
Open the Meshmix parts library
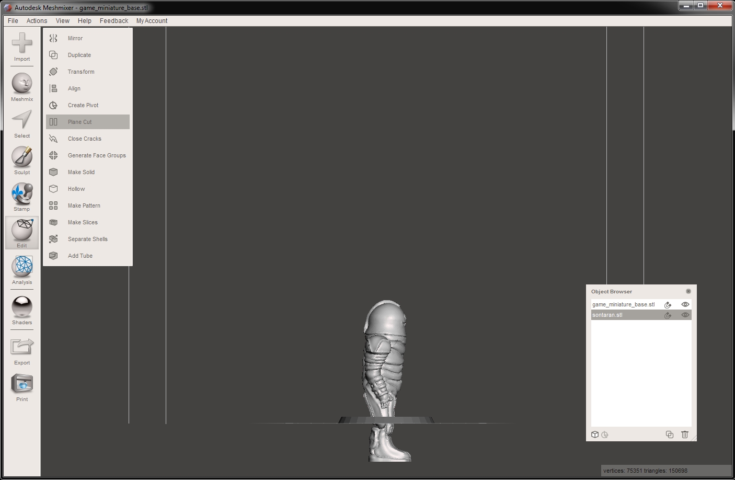click(x=22, y=87)
